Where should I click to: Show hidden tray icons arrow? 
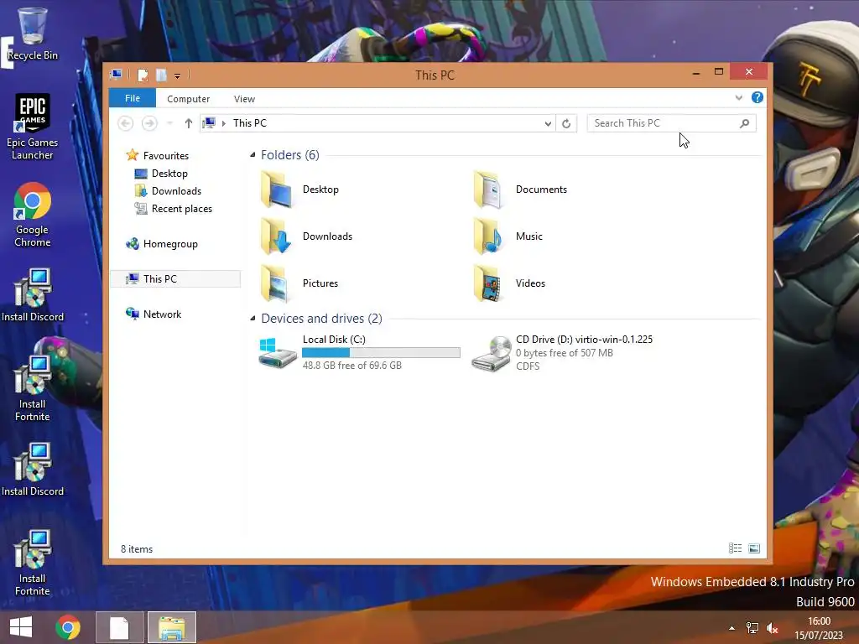point(731,628)
